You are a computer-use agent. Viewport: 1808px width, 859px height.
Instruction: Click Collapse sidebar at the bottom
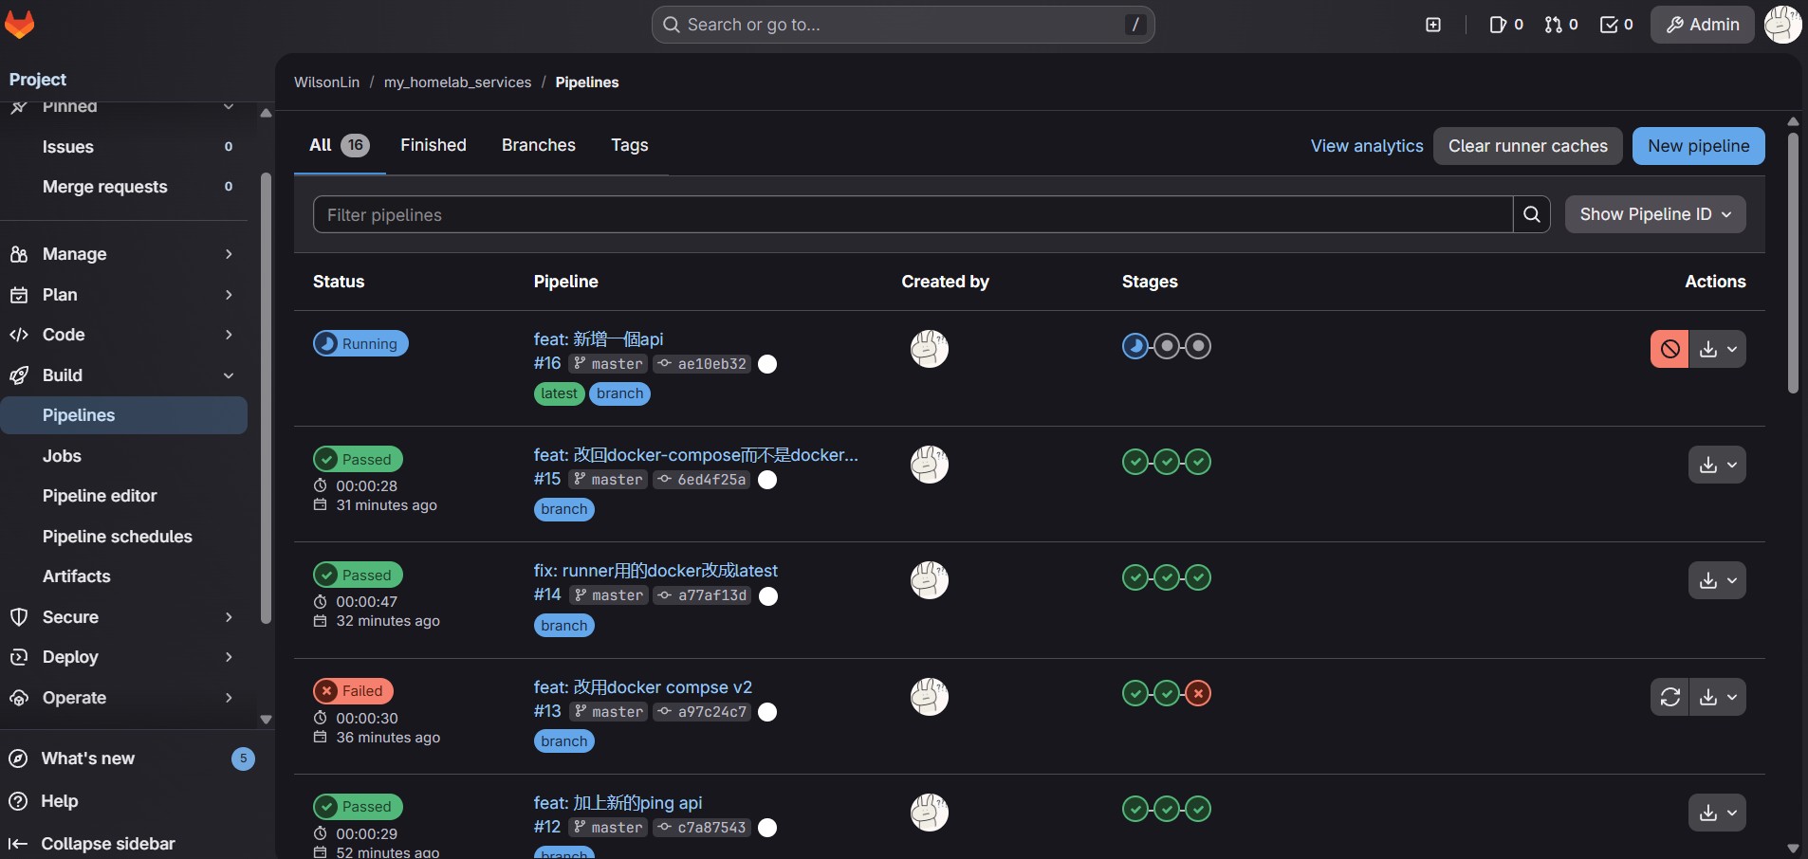(x=93, y=843)
